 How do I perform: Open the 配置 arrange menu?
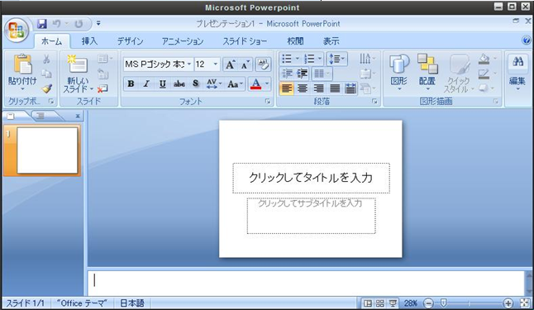click(x=427, y=73)
